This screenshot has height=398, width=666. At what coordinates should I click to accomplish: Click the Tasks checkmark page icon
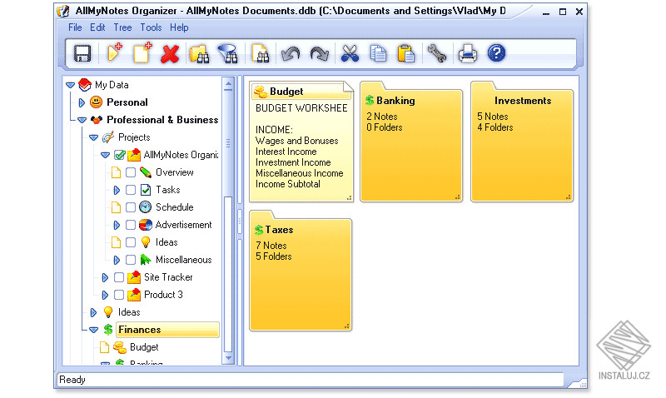tap(145, 190)
